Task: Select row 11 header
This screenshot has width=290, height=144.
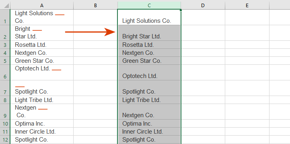Action: tap(5, 132)
